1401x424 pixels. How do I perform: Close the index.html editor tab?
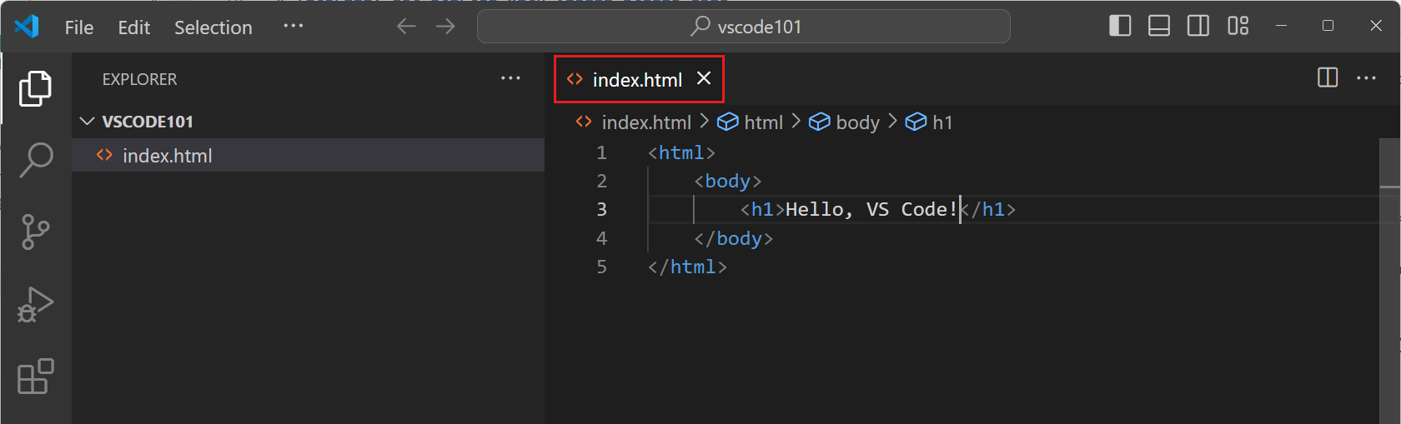pos(704,78)
